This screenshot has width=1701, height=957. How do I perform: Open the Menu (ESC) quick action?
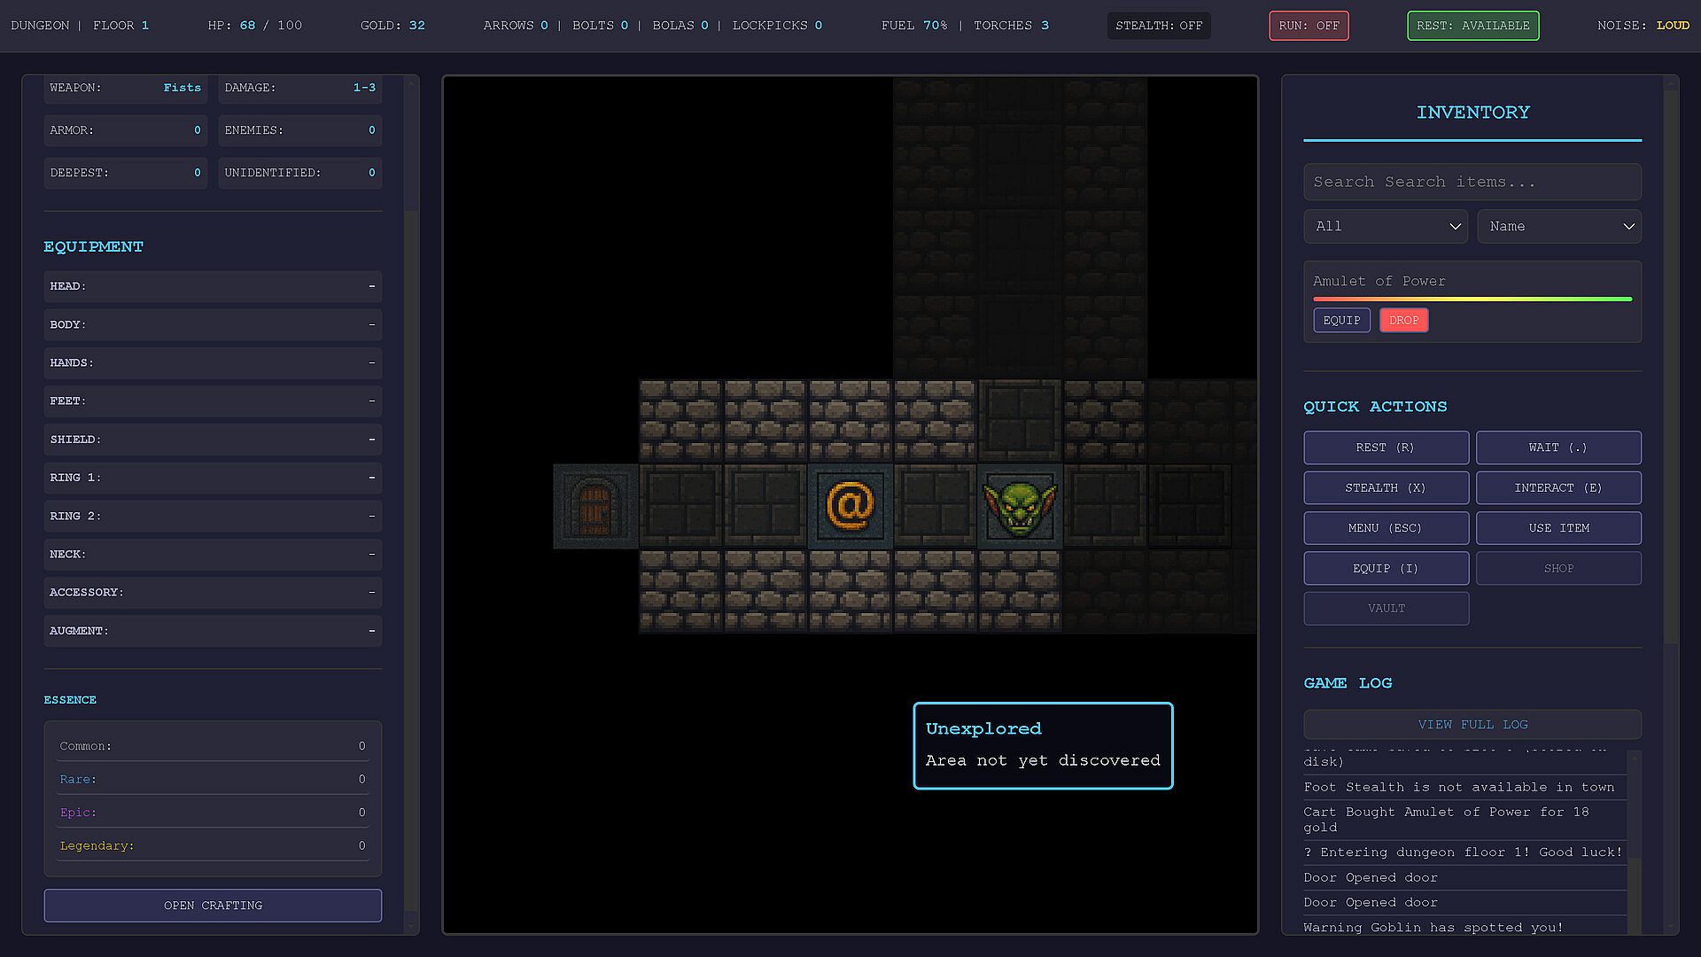point(1385,528)
